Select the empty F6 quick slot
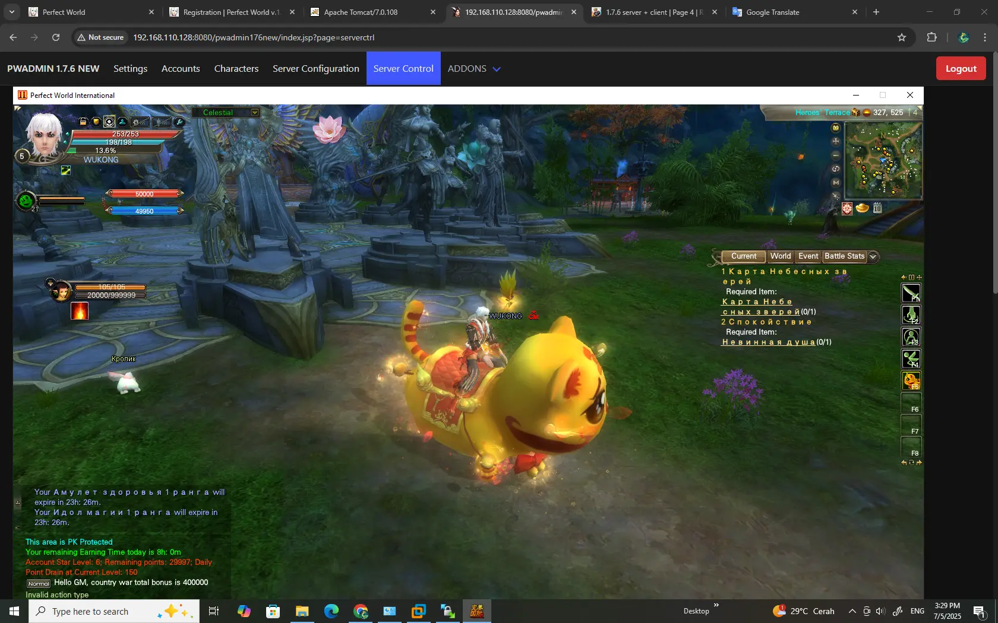The width and height of the screenshot is (998, 623). (911, 402)
